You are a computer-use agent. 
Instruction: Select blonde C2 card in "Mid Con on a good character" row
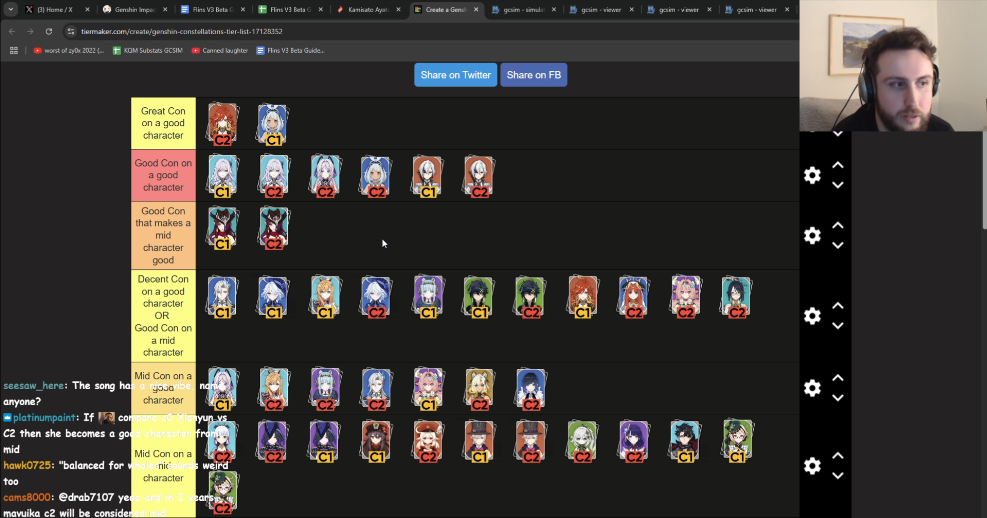pyautogui.click(x=479, y=389)
